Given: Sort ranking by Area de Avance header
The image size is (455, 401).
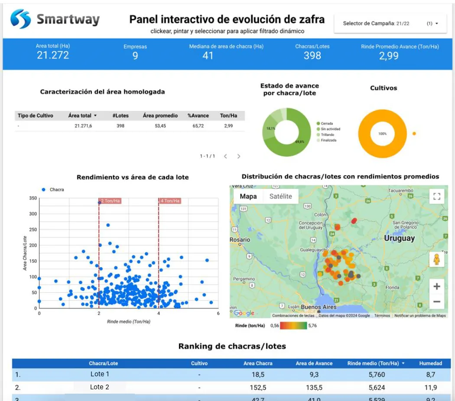Looking at the screenshot, I should coord(314,363).
